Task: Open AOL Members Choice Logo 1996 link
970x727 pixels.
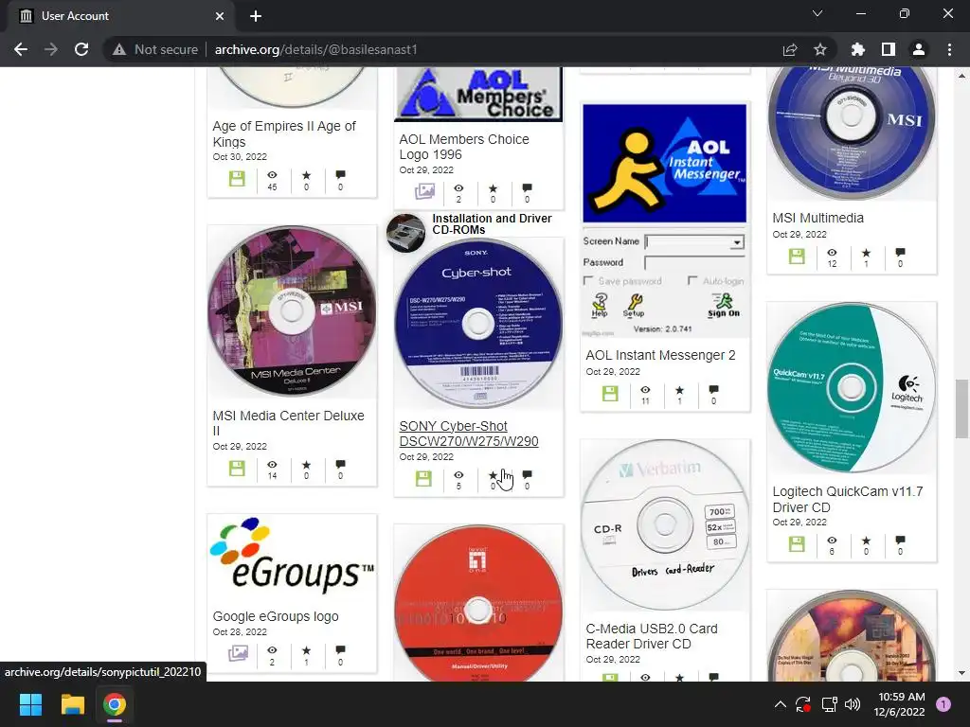Action: (464, 147)
